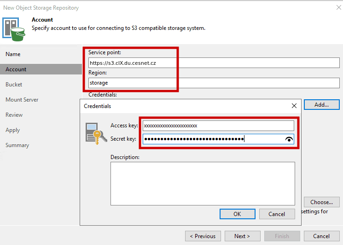Reveal secret key with eye icon
Viewport: 343px width, 245px height.
pyautogui.click(x=289, y=139)
